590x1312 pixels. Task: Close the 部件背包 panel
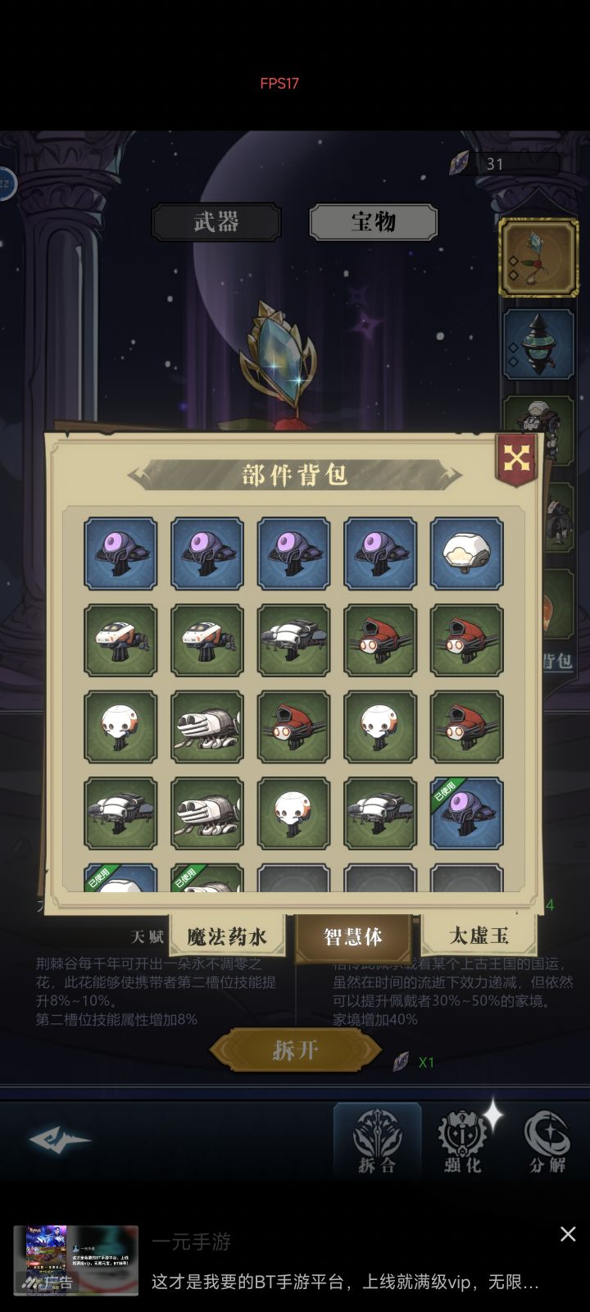tap(516, 459)
